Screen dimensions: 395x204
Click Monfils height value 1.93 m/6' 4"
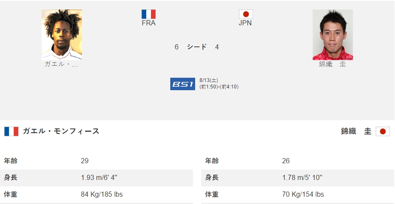pos(99,177)
